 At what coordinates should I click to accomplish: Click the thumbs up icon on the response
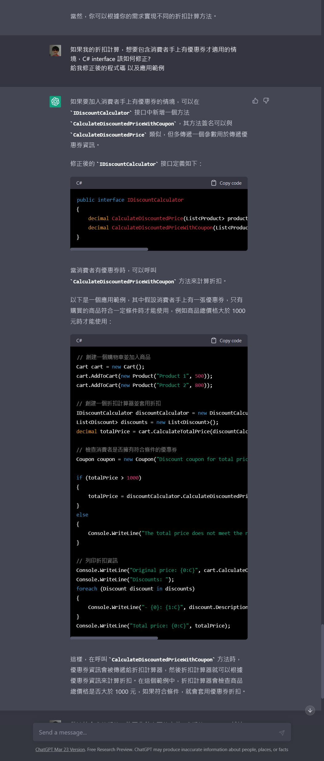(x=255, y=101)
